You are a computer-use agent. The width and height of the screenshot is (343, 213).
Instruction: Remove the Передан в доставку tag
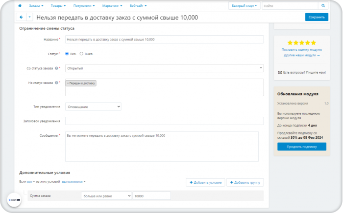pos(68,83)
